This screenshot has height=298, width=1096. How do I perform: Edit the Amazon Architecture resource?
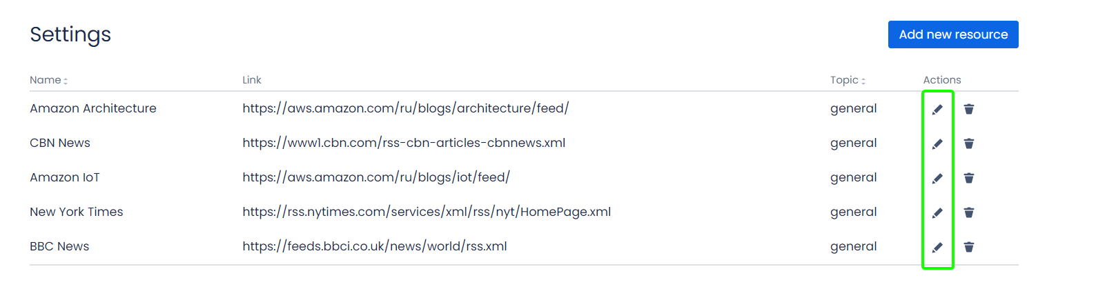(x=937, y=109)
